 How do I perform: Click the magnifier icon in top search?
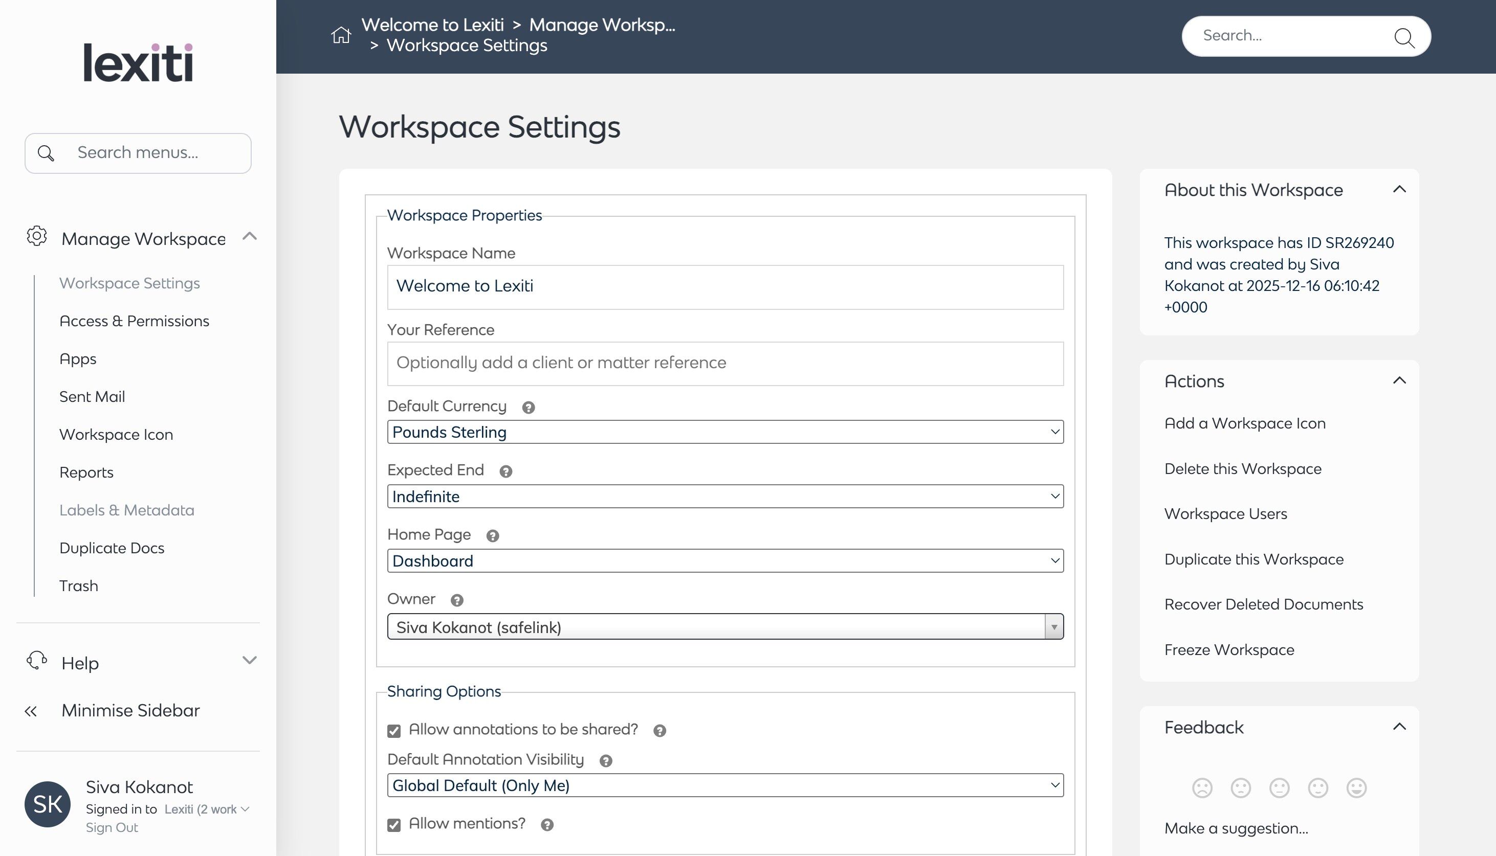point(1404,37)
